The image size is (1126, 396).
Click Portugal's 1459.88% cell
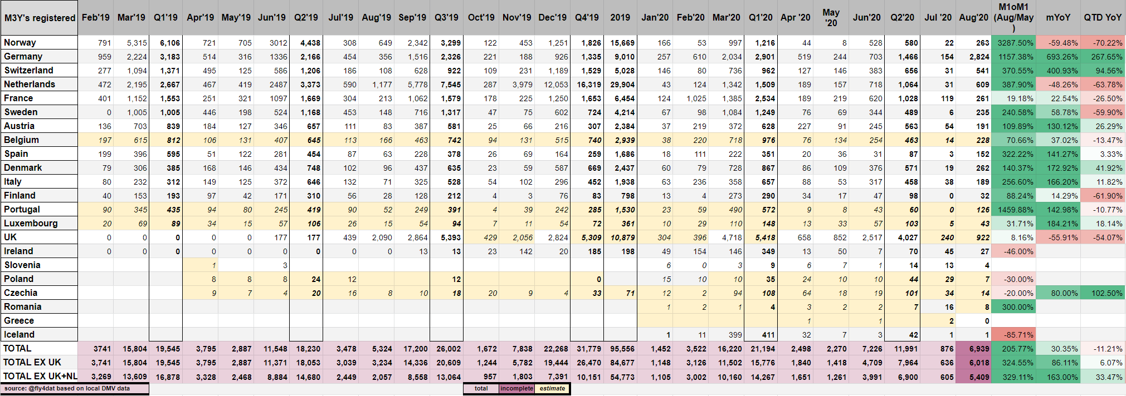click(1013, 209)
